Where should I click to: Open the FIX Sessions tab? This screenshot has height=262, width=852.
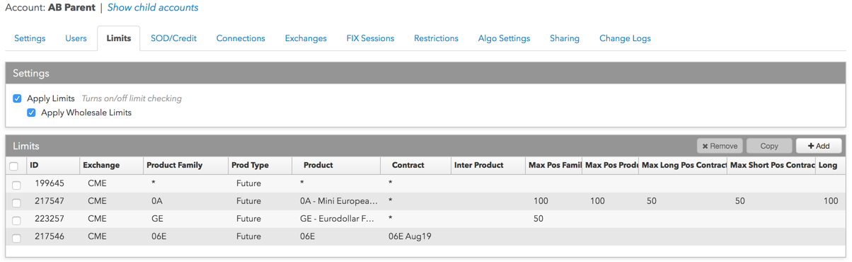point(370,38)
